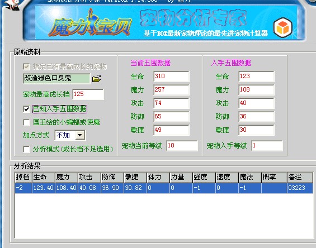Click initial 魔力 field showing 108

(256, 90)
